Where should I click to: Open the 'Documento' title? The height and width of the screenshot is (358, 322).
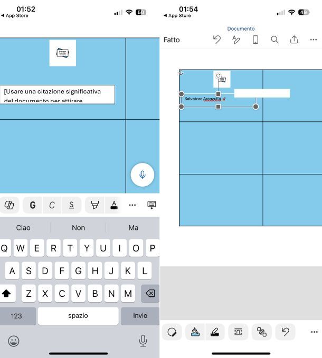(x=241, y=28)
